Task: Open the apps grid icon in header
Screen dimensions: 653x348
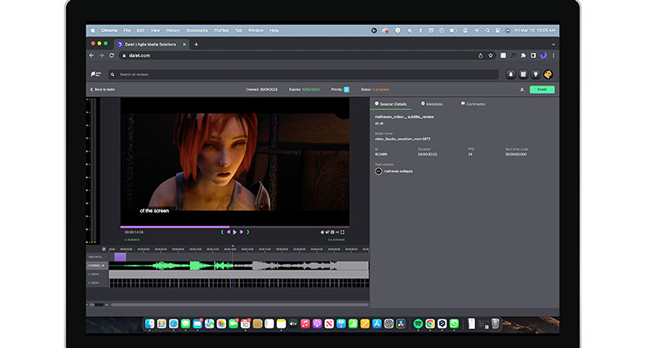Action: click(x=523, y=74)
